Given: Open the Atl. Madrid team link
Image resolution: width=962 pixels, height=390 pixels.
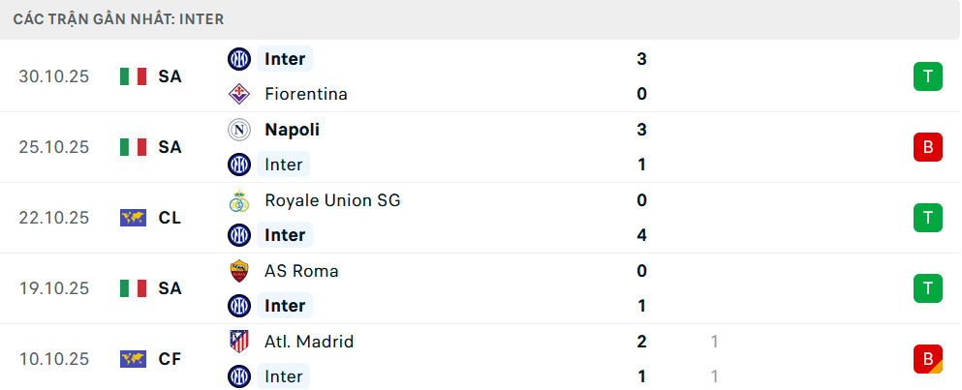Looking at the screenshot, I should coord(309,342).
